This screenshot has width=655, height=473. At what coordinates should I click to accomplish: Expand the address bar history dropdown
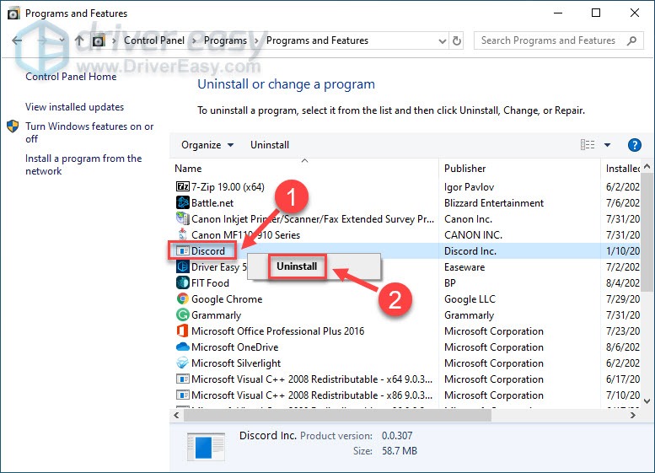tap(441, 40)
